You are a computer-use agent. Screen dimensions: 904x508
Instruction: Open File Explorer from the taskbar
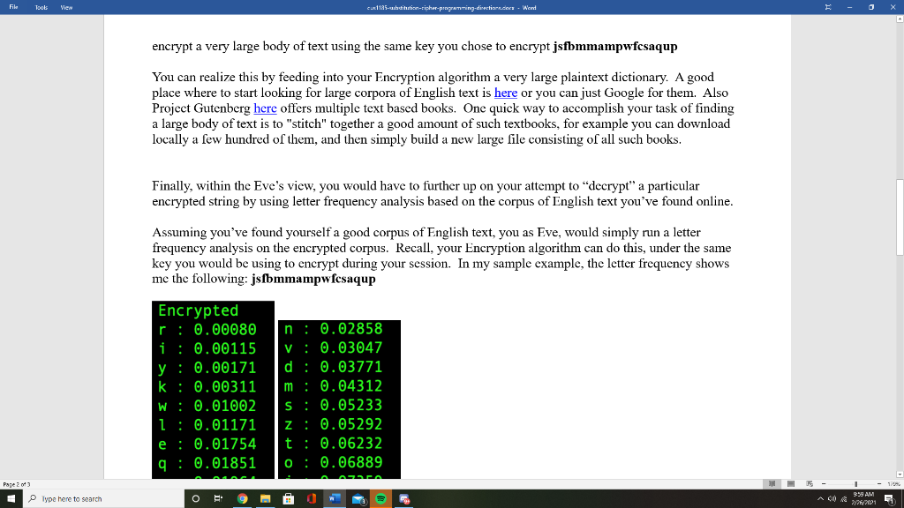(x=265, y=498)
